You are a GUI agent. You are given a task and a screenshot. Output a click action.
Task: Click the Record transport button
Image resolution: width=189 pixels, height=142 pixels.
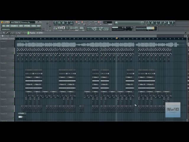tap(67, 28)
